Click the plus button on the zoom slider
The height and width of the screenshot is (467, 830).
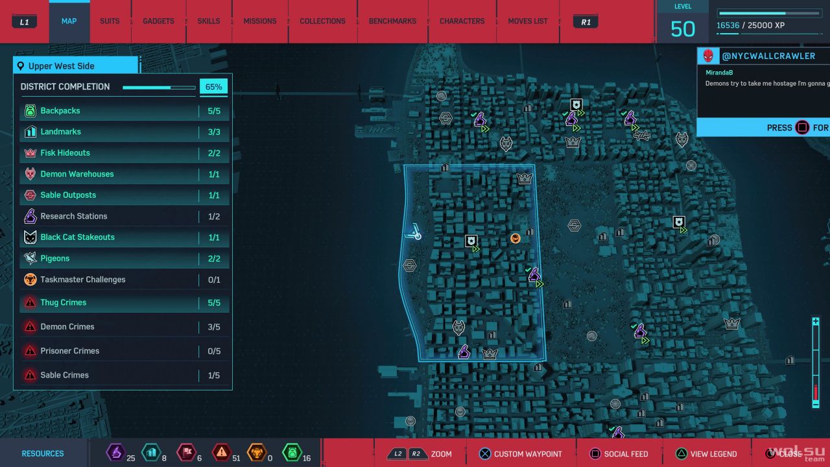click(816, 322)
